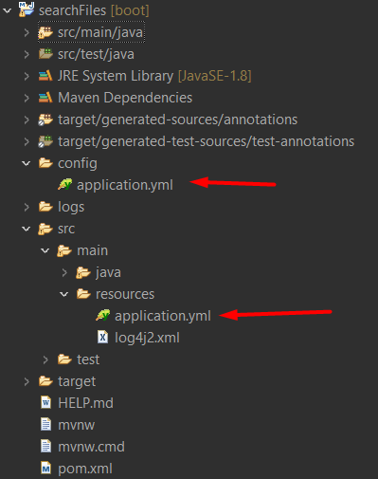
Task: Click the HELP.md file icon
Action: (x=45, y=403)
